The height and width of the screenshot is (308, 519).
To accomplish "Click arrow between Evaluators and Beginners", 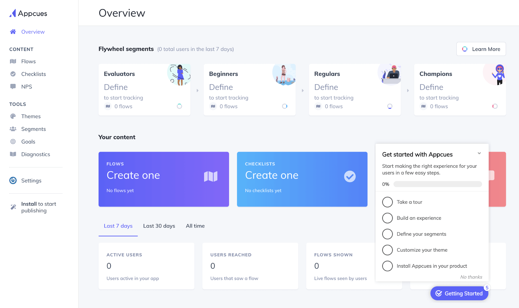I will pyautogui.click(x=198, y=91).
